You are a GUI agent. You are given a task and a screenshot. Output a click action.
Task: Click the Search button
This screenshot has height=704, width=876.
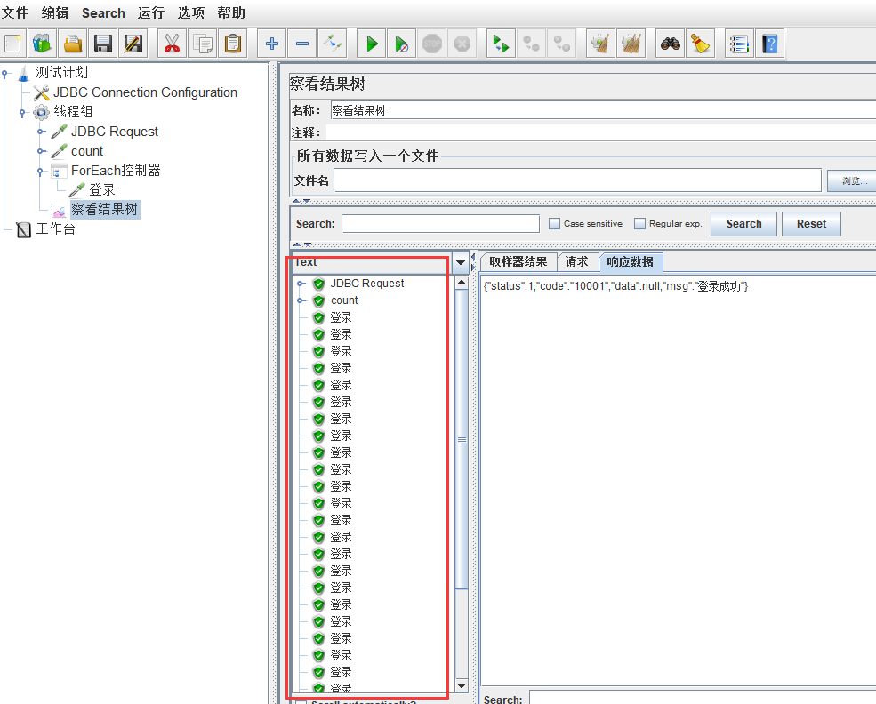click(743, 224)
